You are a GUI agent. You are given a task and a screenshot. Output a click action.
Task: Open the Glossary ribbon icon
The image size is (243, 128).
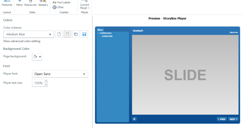pos(43,3)
